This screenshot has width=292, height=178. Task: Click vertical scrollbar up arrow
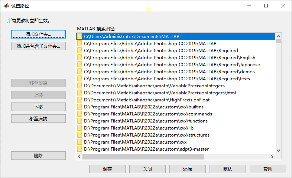[278, 36]
